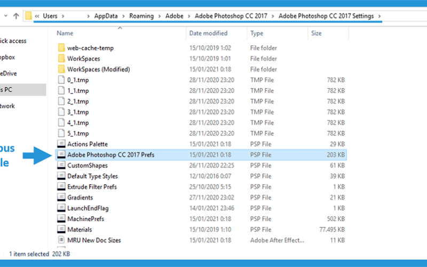
Task: Expand chevron after Adobe breadcrumb
Action: click(x=189, y=17)
